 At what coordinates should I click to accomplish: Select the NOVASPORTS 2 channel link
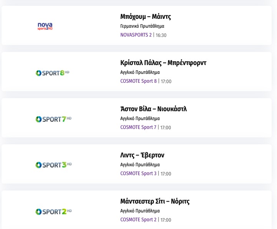pos(136,35)
